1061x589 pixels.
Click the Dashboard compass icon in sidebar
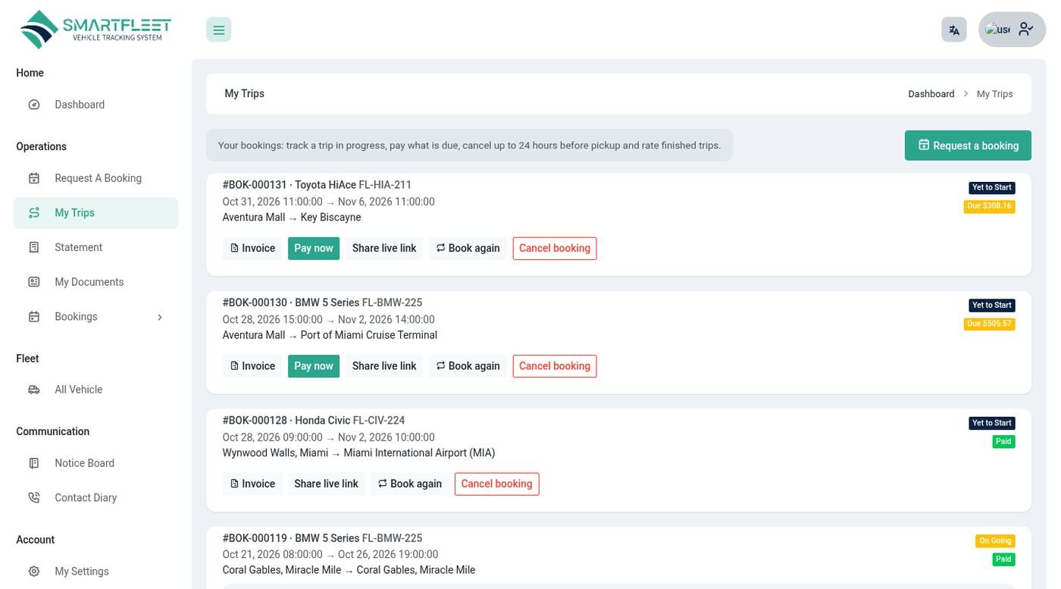click(34, 105)
